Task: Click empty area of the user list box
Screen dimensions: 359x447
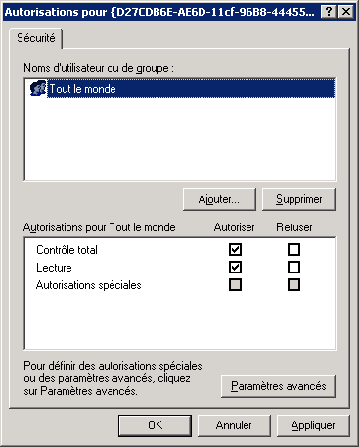Action: pos(180,139)
